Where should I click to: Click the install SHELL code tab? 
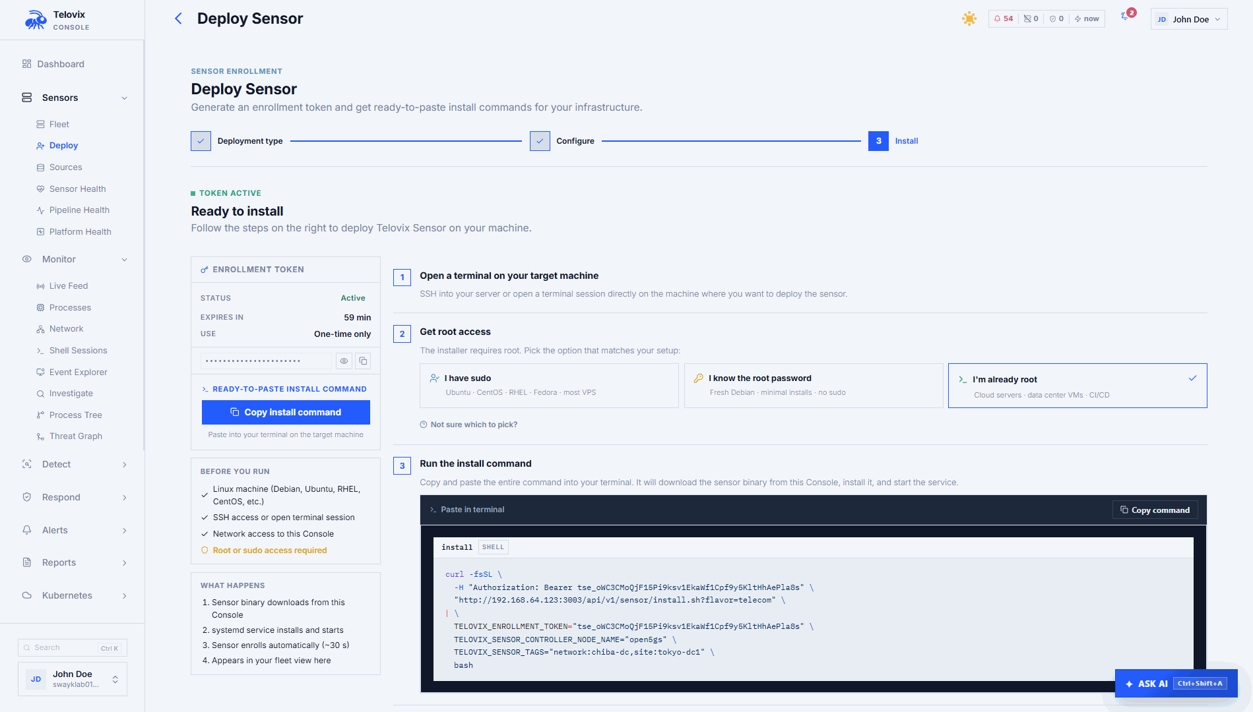(493, 547)
